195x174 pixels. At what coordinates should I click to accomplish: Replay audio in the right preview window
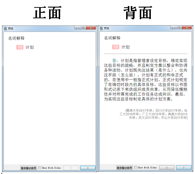pyautogui.click(x=124, y=168)
